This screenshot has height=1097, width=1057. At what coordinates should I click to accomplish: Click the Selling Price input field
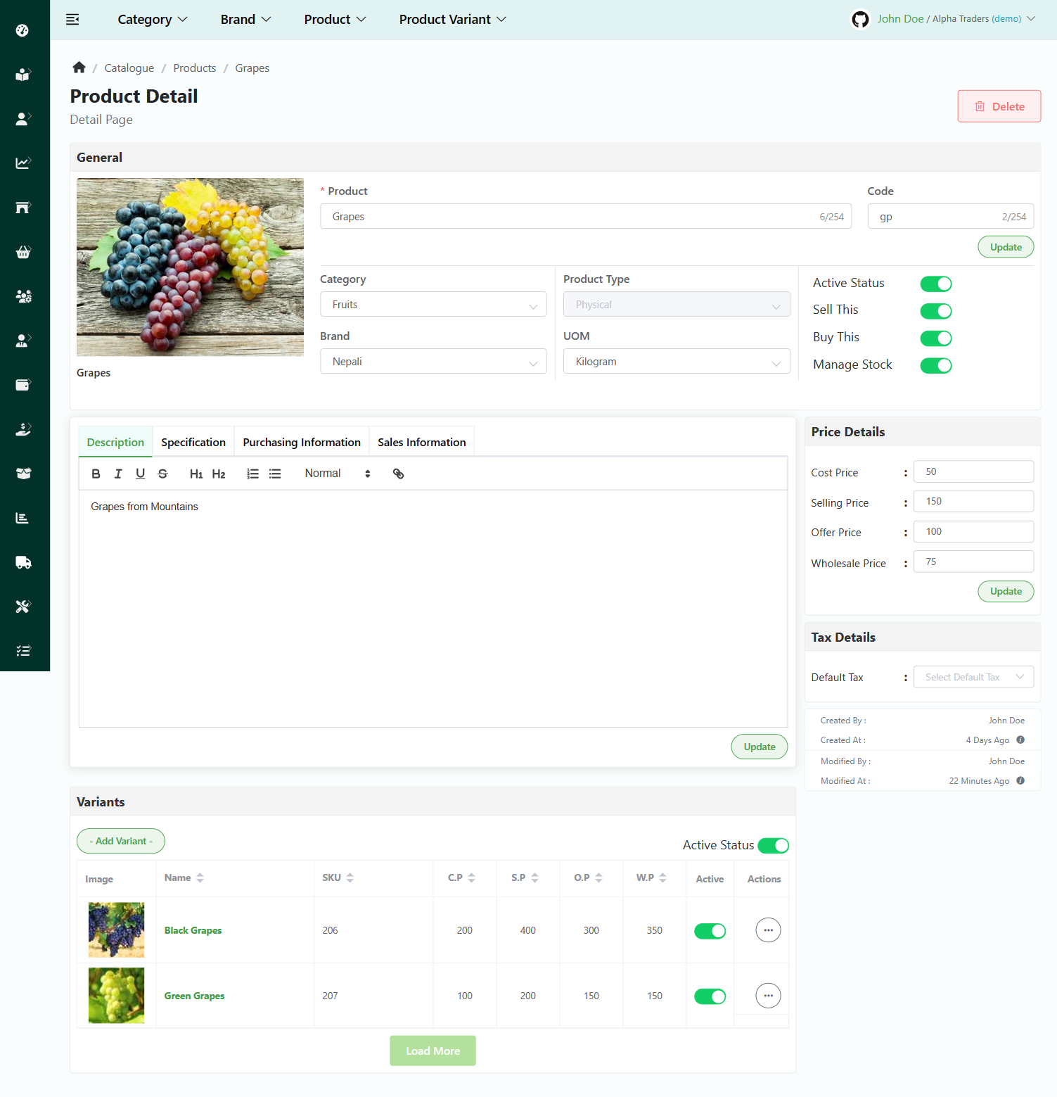pyautogui.click(x=973, y=502)
